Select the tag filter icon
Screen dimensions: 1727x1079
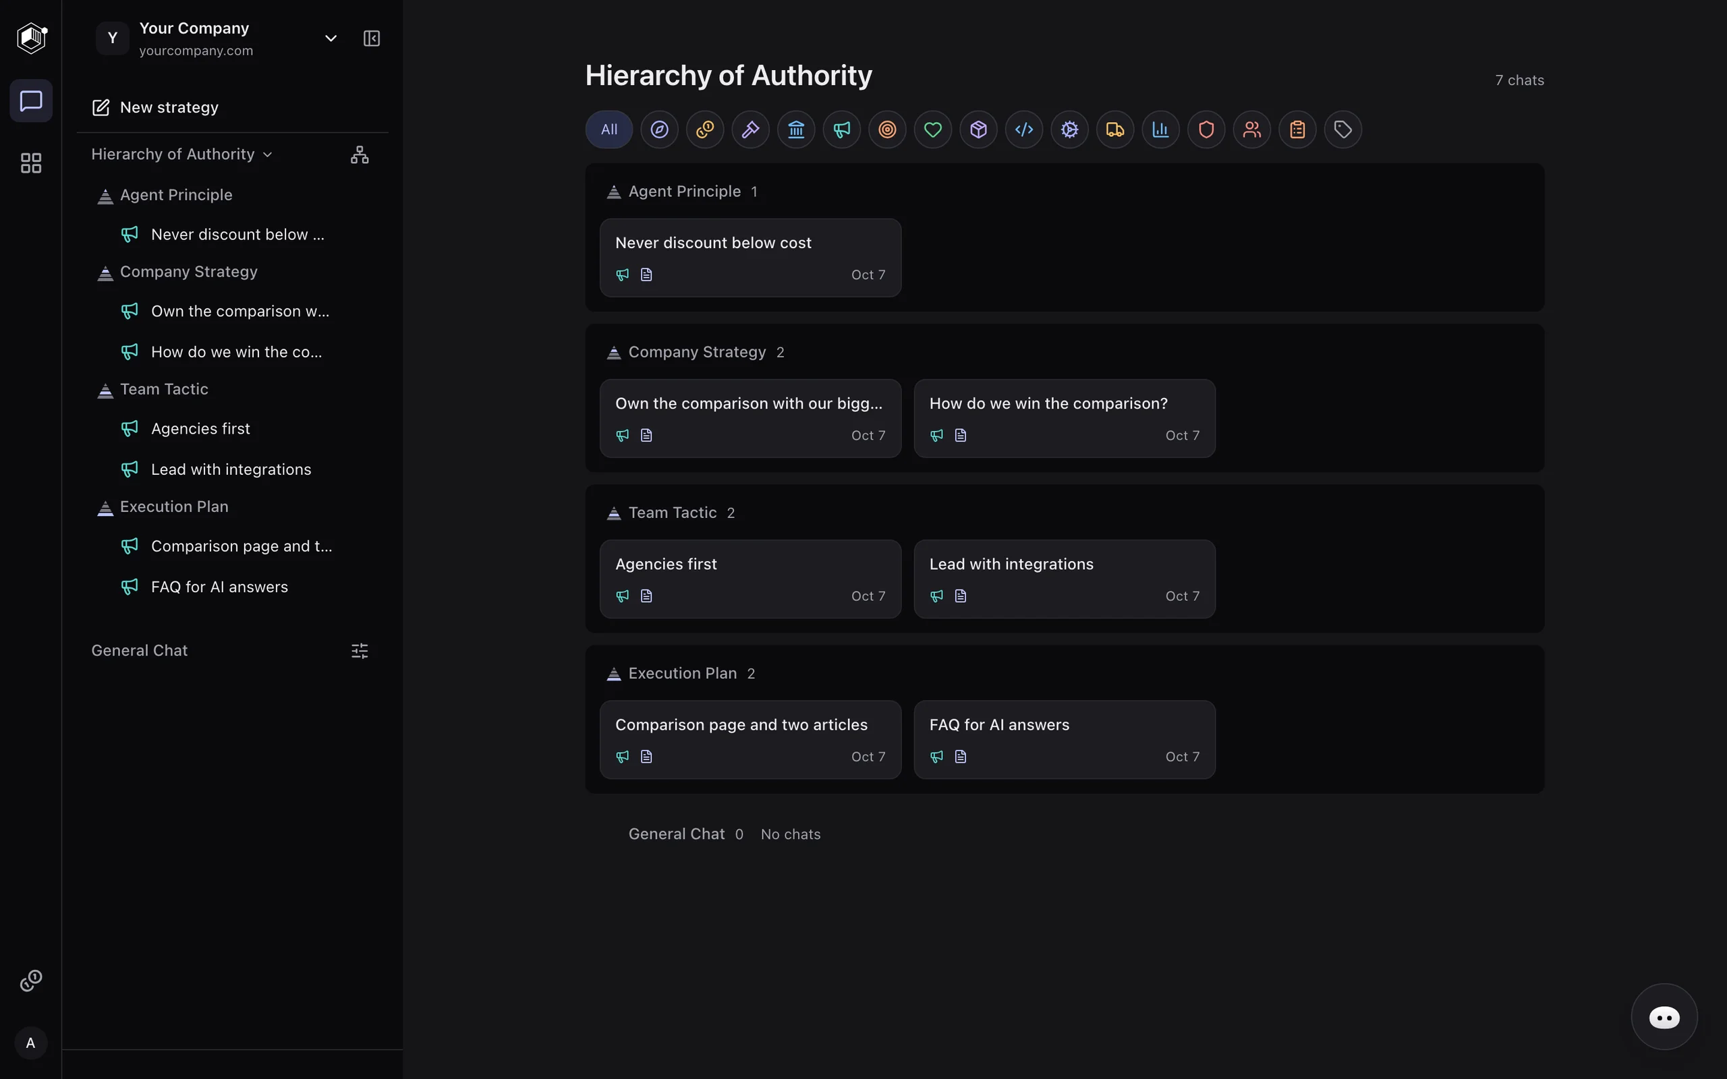click(1344, 130)
